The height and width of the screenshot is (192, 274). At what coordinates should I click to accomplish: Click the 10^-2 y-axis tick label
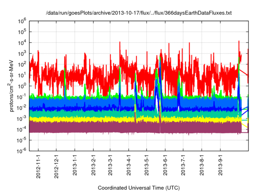(22, 108)
